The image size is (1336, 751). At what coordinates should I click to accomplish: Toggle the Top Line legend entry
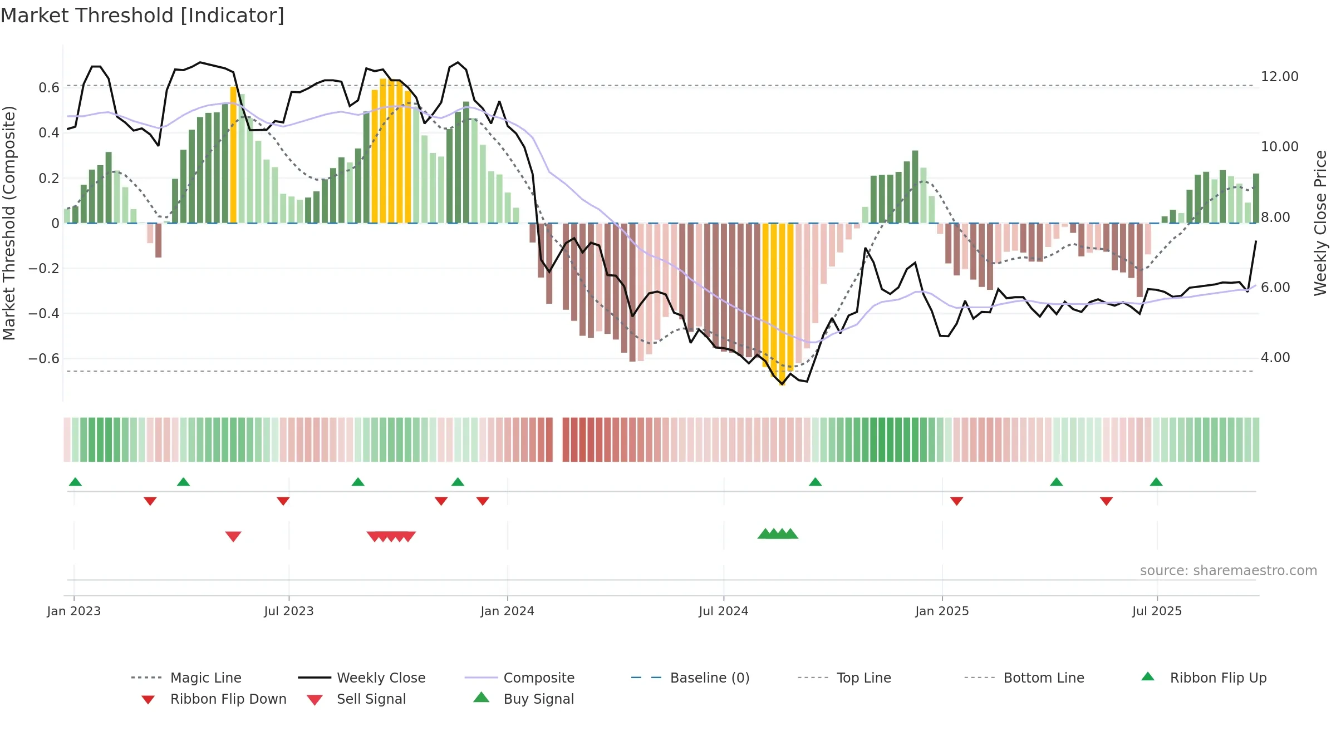[x=844, y=678]
